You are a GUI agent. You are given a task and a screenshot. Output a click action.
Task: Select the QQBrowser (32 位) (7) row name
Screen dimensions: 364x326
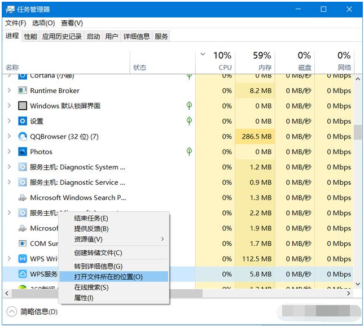[64, 136]
